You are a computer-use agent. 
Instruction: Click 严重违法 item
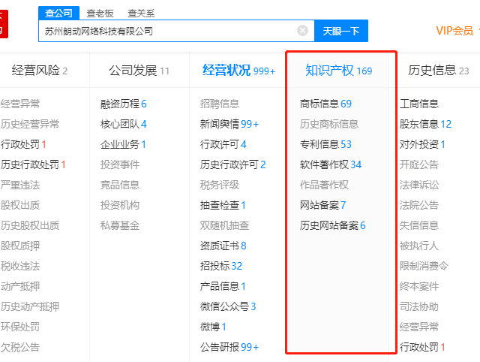click(x=20, y=185)
